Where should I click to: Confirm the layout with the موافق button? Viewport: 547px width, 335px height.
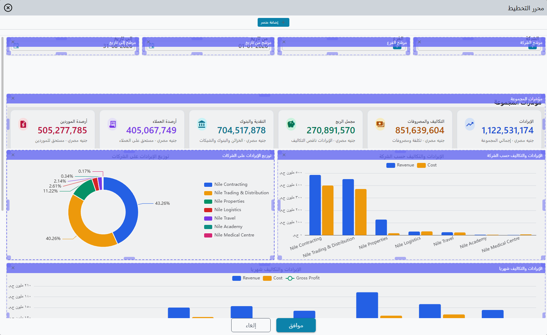click(296, 325)
